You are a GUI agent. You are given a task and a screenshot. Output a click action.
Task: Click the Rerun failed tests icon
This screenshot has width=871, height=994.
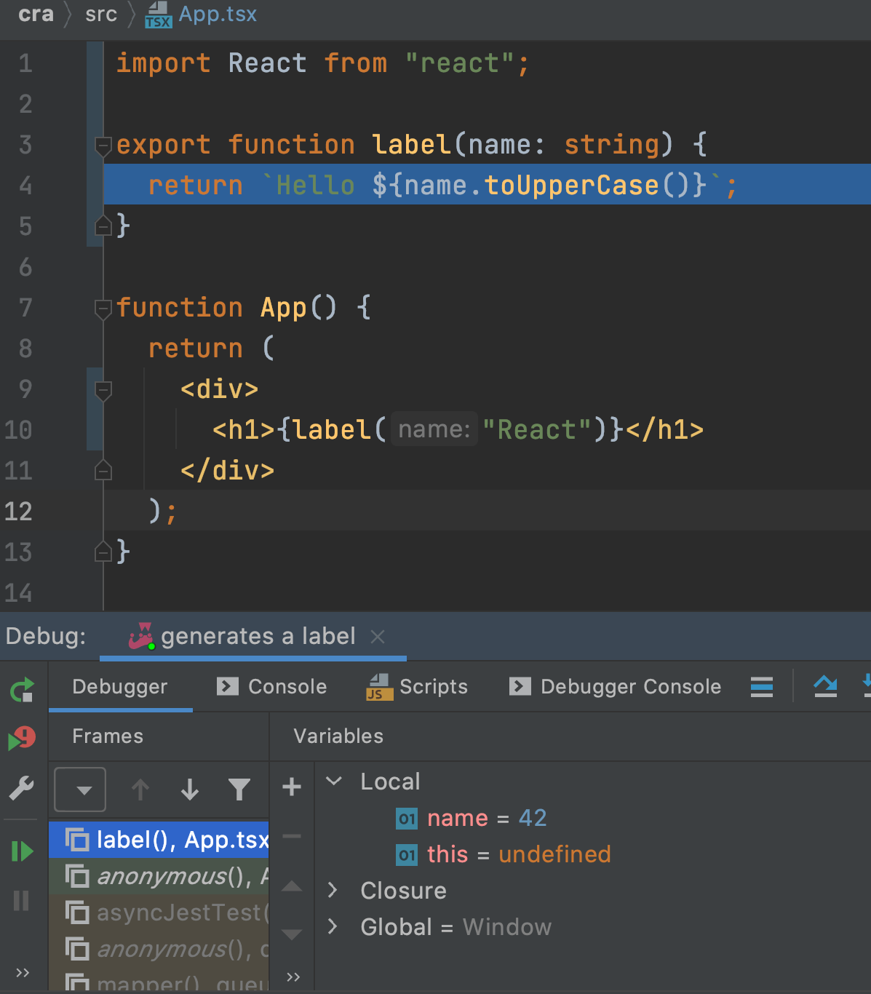click(x=22, y=739)
